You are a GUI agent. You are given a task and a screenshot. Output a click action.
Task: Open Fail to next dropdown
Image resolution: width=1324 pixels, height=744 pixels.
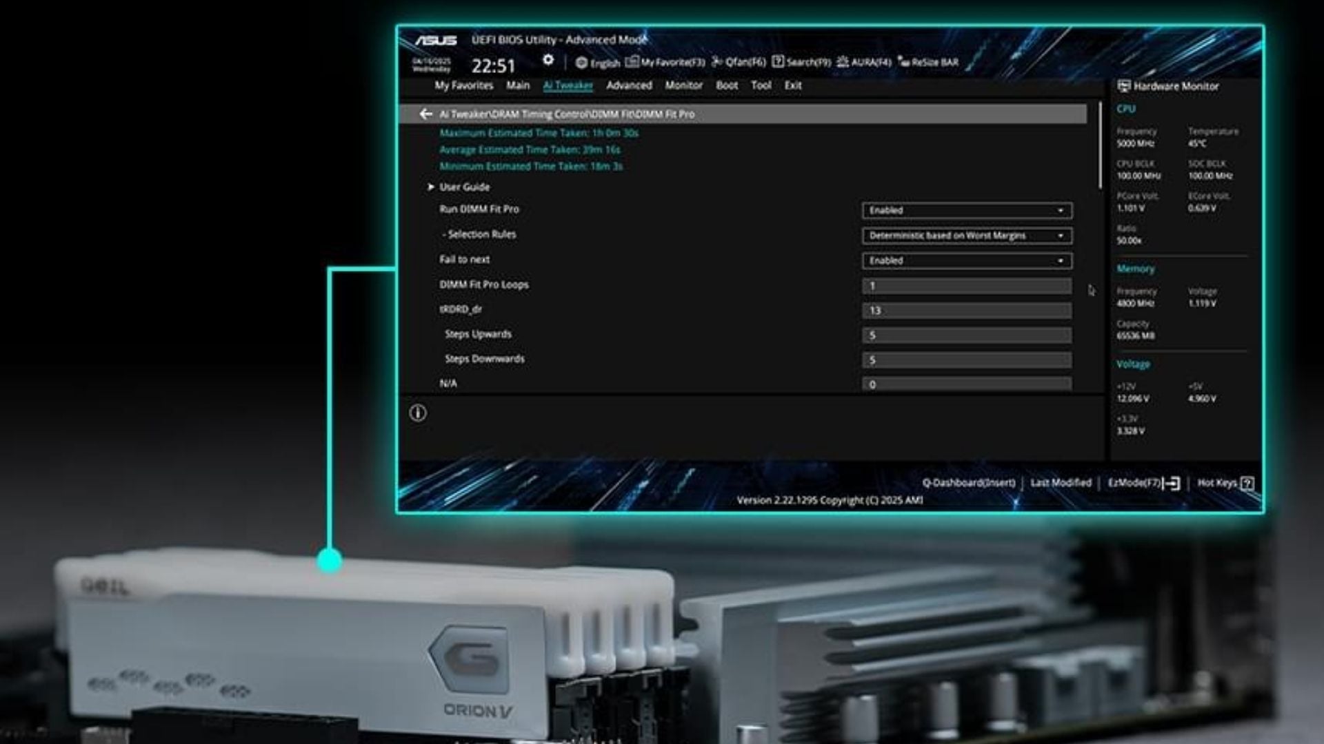coord(966,260)
